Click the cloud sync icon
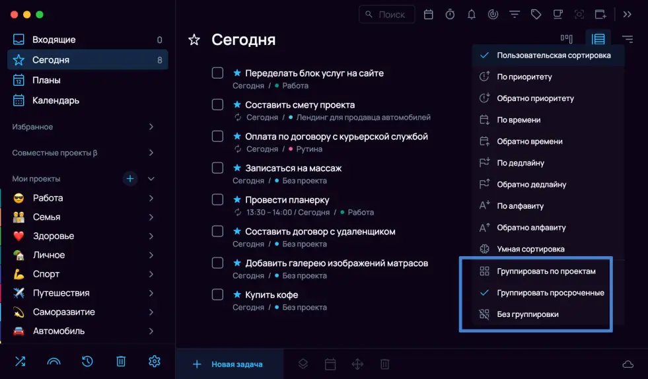The height and width of the screenshot is (379, 648). tap(628, 364)
